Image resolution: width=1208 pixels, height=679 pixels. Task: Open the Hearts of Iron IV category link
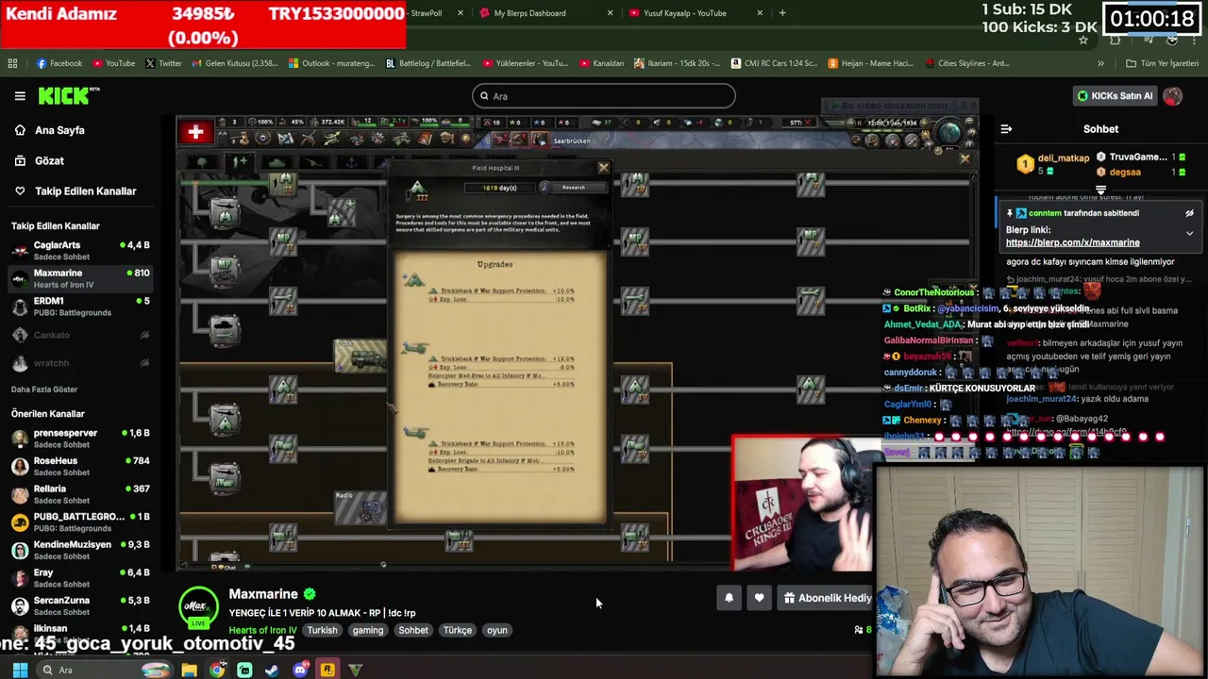coord(262,630)
